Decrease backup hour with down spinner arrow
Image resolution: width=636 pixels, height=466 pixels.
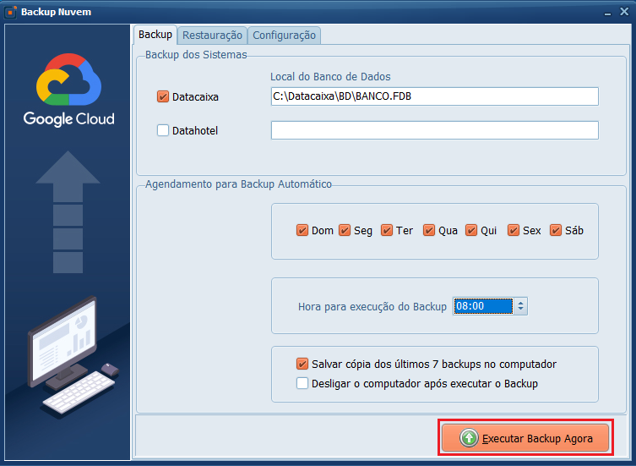[x=521, y=310]
